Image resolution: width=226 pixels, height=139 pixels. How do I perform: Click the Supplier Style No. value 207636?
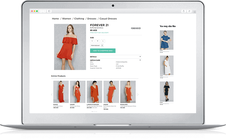pos(119,68)
